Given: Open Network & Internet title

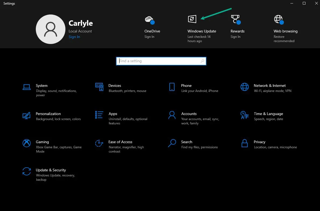Looking at the screenshot, I should (270, 86).
